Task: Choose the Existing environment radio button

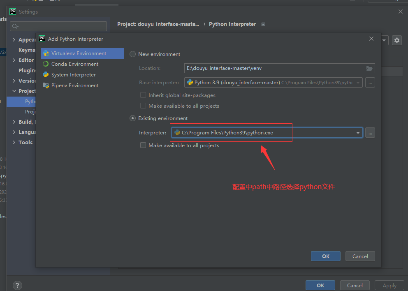Action: point(133,118)
